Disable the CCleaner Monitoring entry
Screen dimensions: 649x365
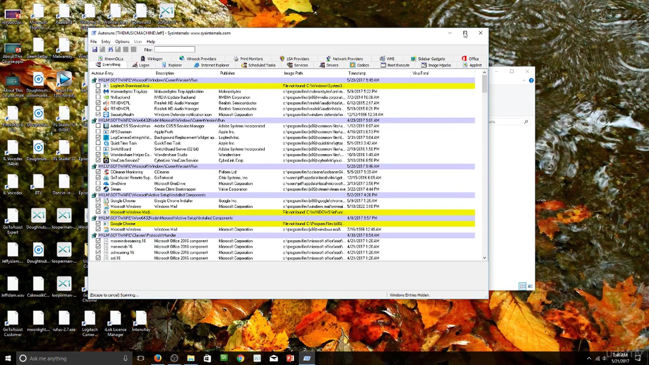[x=98, y=172]
